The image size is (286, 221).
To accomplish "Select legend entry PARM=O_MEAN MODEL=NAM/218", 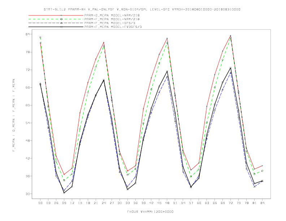I will click(112, 15).
